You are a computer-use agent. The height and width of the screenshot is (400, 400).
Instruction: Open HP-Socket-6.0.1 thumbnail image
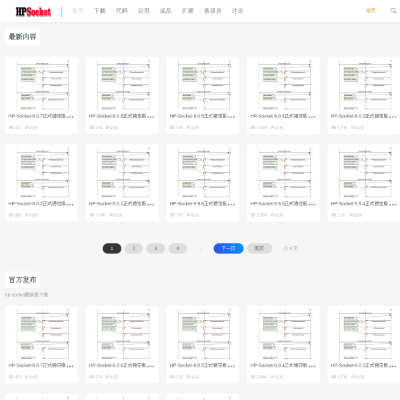click(x=122, y=171)
